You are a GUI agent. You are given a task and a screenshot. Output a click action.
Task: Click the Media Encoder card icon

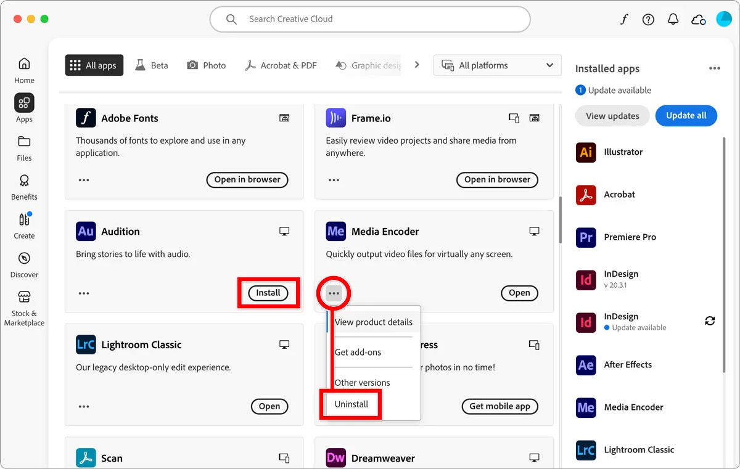coord(335,231)
